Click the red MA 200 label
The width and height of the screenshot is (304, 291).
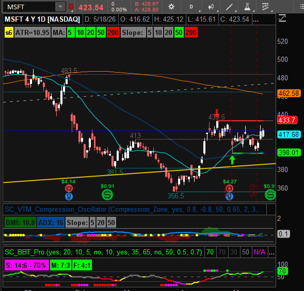pos(113,32)
